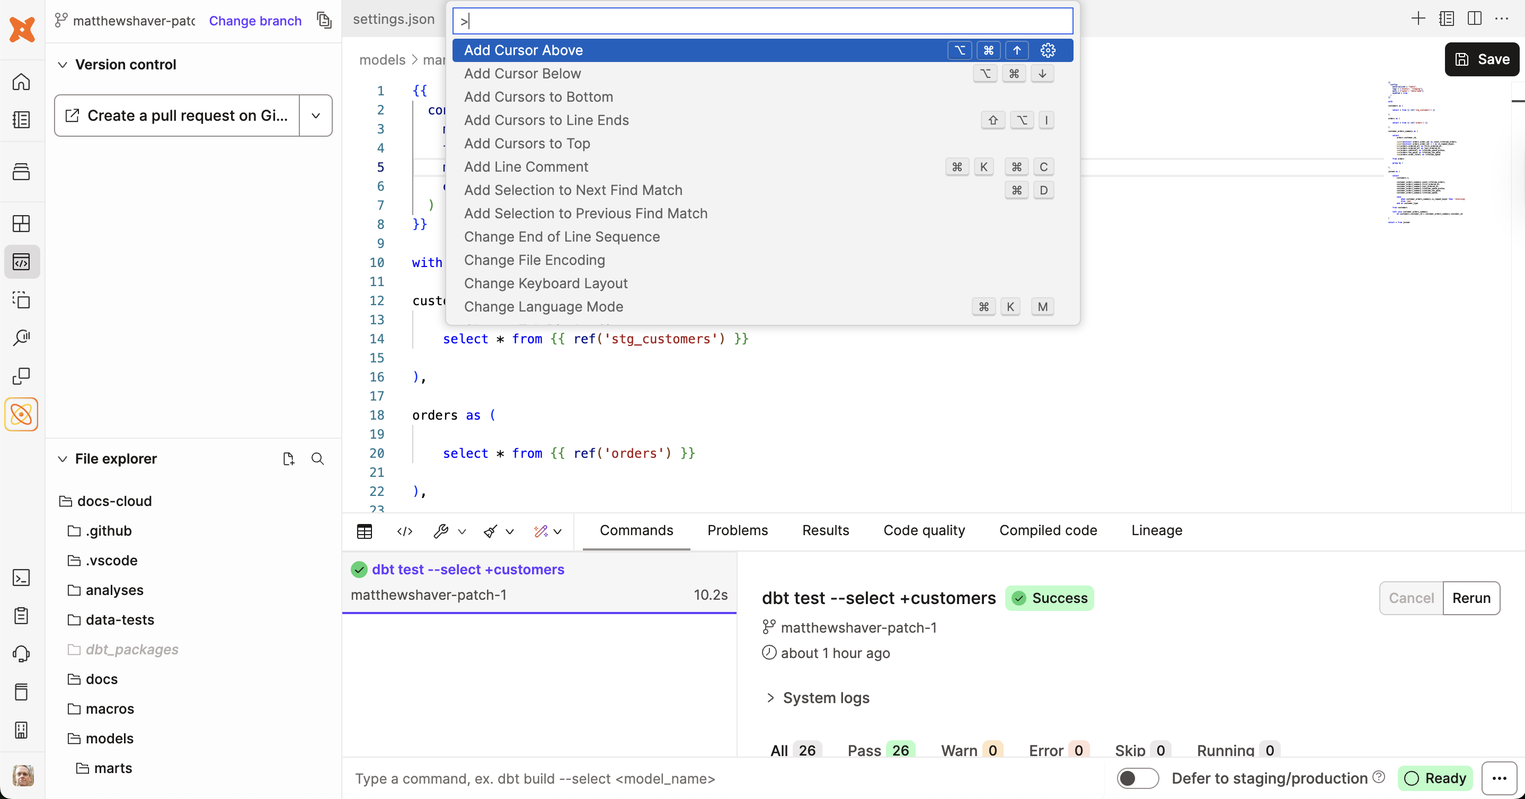Open the table preview icon above Commands panel
The image size is (1525, 799).
(x=365, y=531)
